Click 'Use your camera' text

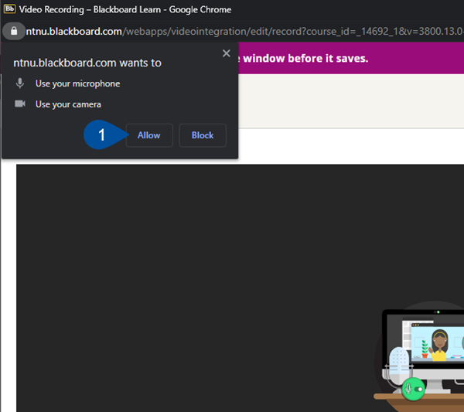tap(68, 104)
